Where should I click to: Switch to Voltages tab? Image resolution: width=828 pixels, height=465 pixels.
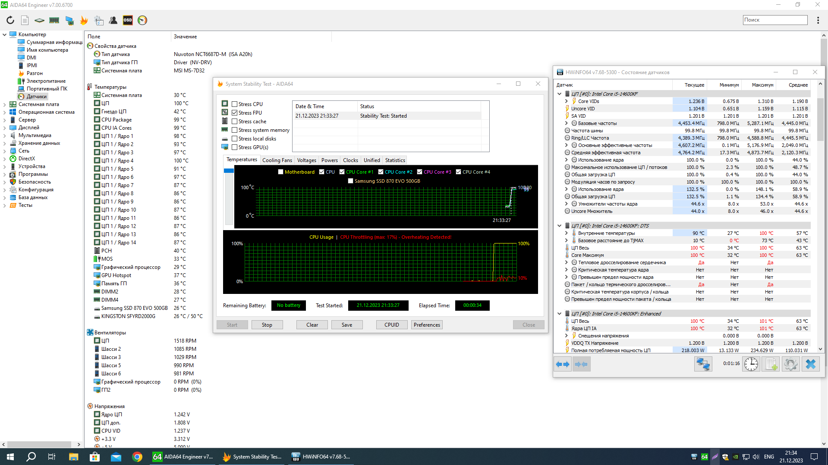[307, 160]
